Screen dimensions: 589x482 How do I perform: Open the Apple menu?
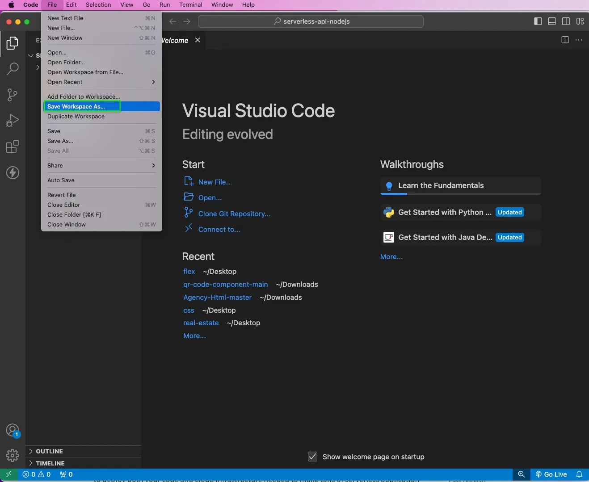11,5
